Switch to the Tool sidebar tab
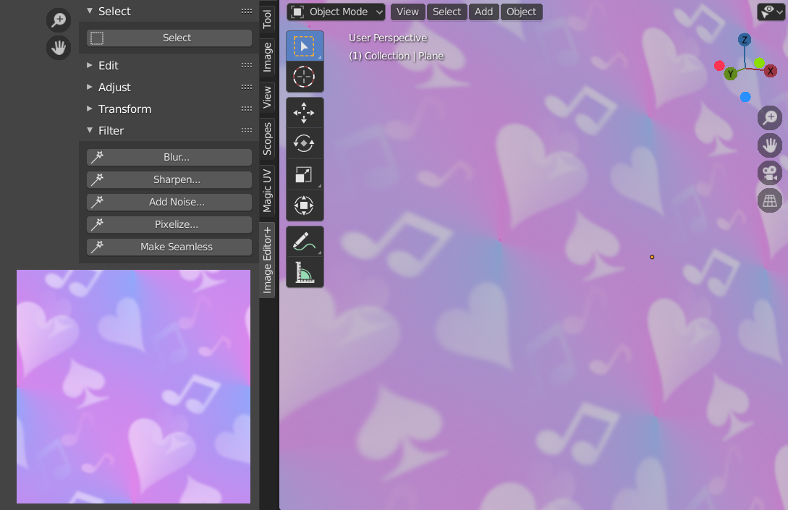788x510 pixels. click(267, 19)
